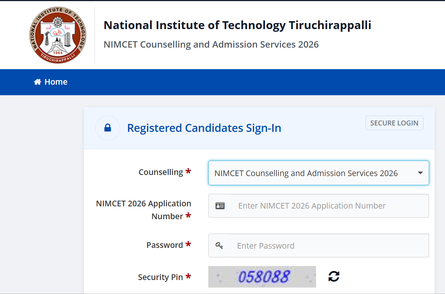Click the NIMCET 2026 Application Number label
Image resolution: width=445 pixels, height=294 pixels.
pyautogui.click(x=144, y=210)
